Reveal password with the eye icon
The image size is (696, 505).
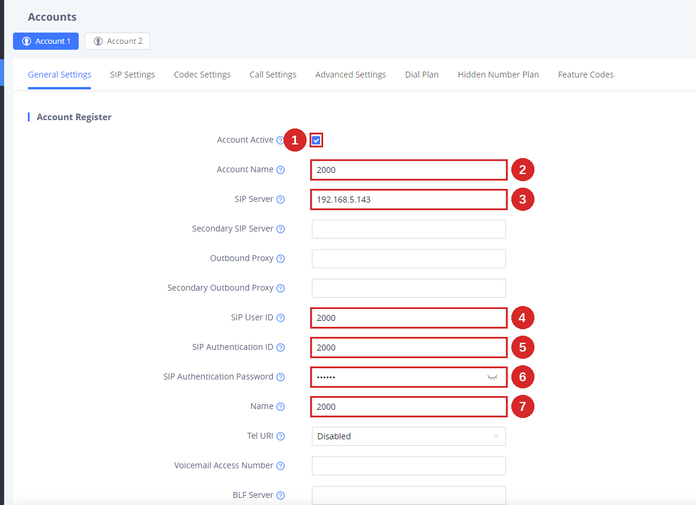492,377
